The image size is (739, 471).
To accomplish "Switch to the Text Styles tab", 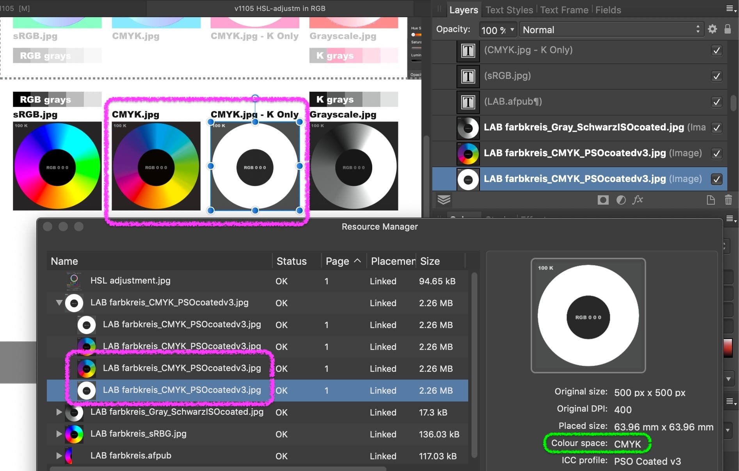I will 509,10.
